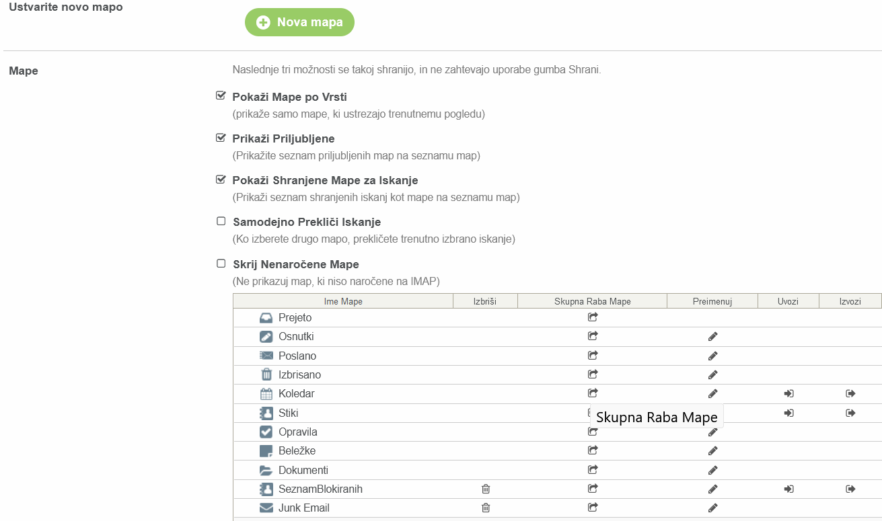Click the Ime Mape column header

click(343, 301)
